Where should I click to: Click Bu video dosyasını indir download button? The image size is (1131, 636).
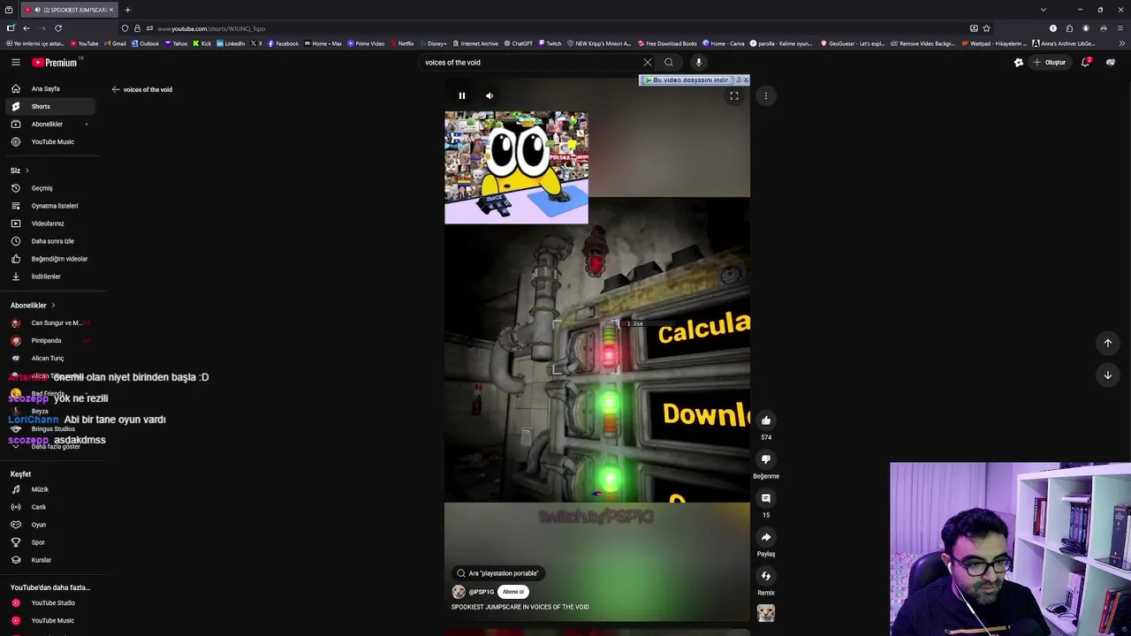tap(687, 80)
